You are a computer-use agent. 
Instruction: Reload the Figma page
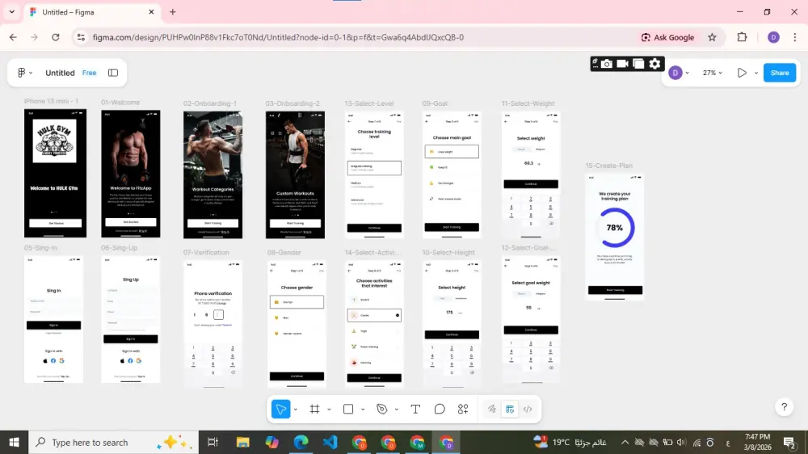click(56, 37)
